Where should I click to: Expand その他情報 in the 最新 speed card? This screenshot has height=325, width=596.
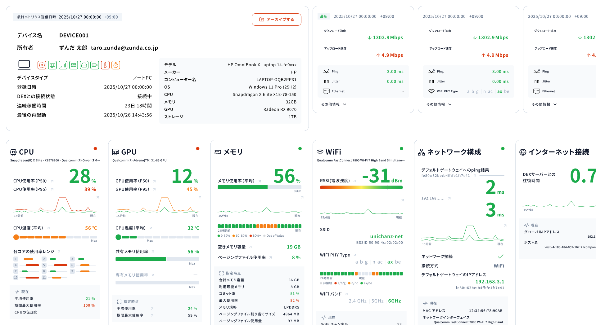(334, 104)
